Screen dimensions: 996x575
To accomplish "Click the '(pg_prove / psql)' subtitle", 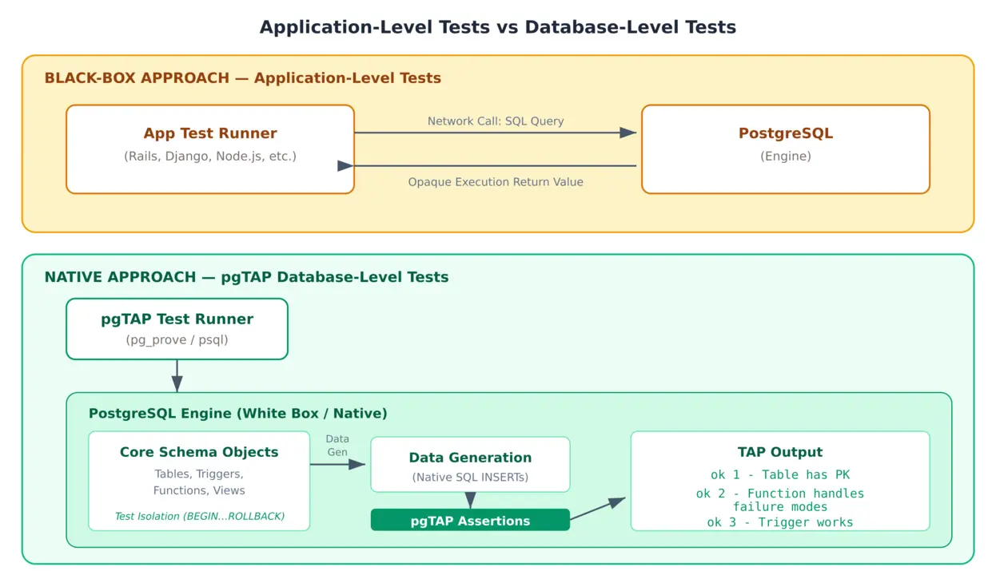I will tap(177, 340).
